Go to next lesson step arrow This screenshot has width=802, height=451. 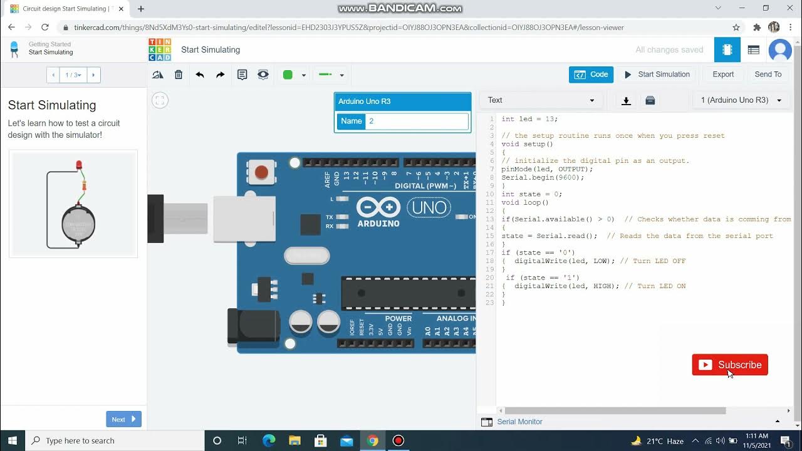tap(94, 75)
